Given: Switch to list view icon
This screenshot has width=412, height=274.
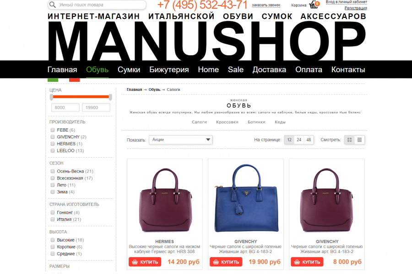Looking at the screenshot, I should (x=359, y=140).
